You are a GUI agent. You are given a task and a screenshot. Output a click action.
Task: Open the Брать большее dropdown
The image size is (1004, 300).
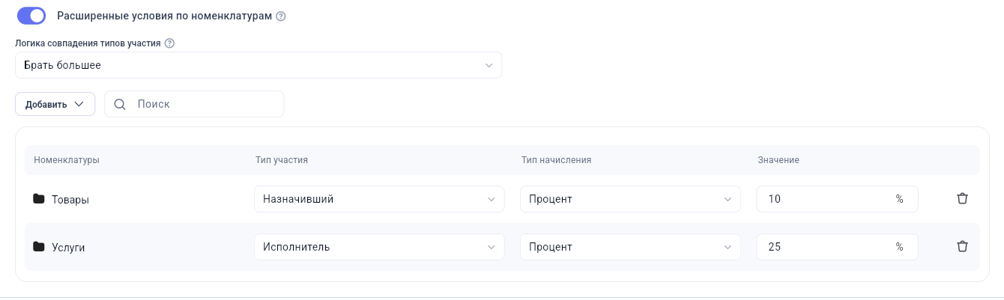pos(258,65)
